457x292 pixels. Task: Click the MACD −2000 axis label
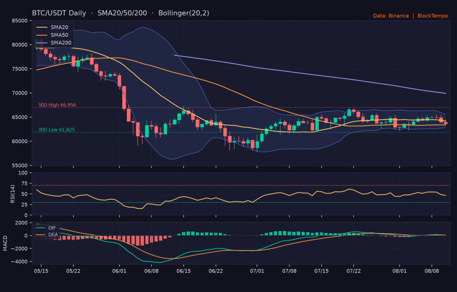click(x=19, y=249)
